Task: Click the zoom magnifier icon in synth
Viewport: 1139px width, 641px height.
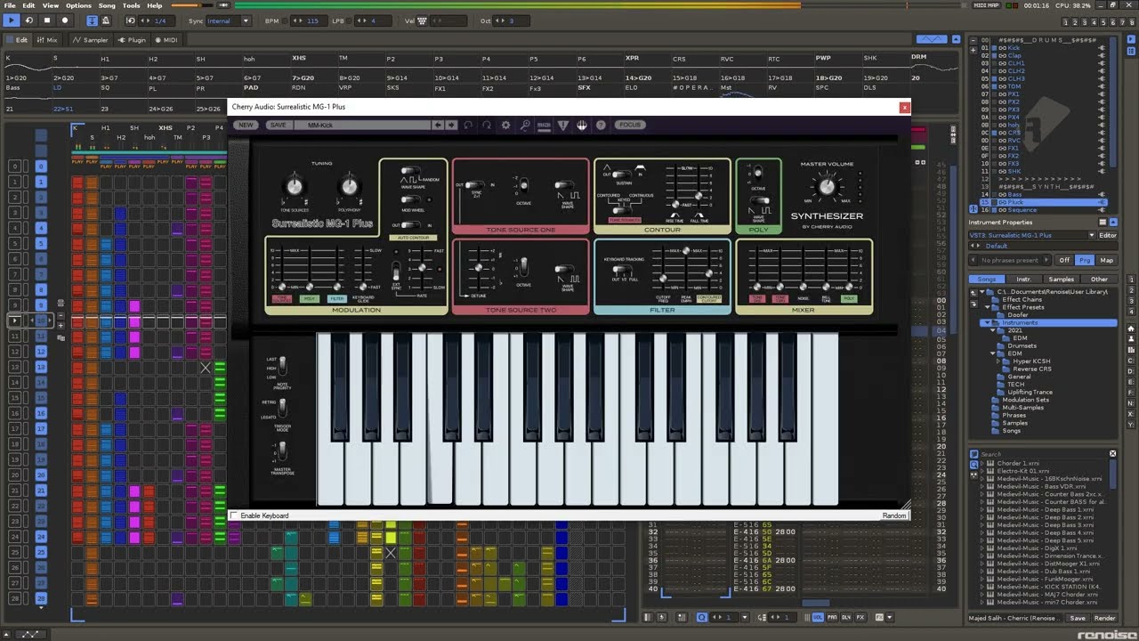Action: click(525, 125)
